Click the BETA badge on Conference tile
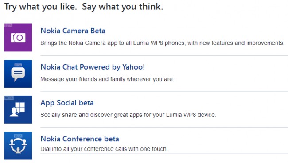Viewport: 288px width, 163px height. (18, 136)
